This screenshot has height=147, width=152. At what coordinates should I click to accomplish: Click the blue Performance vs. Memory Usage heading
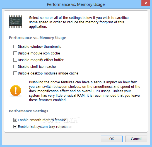tap(38, 38)
